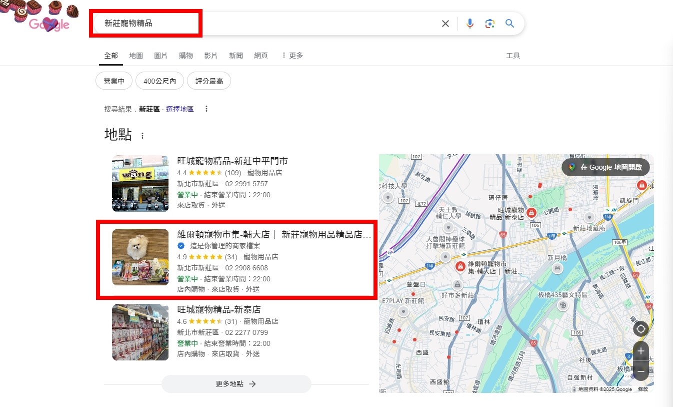
Task: Click phone number 02 2908 6608
Action: 246,268
